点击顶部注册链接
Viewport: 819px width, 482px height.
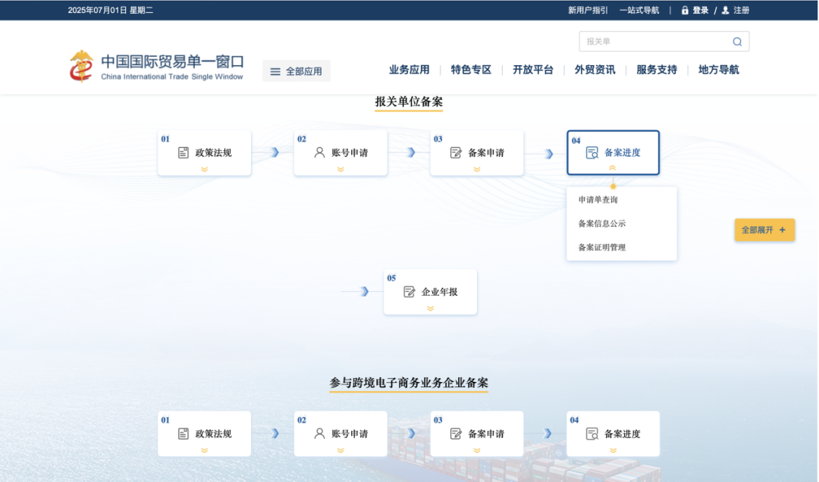(x=740, y=10)
